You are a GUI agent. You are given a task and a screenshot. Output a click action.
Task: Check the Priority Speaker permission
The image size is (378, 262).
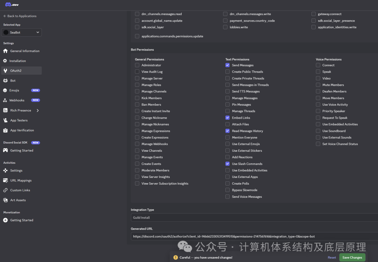[x=318, y=111]
